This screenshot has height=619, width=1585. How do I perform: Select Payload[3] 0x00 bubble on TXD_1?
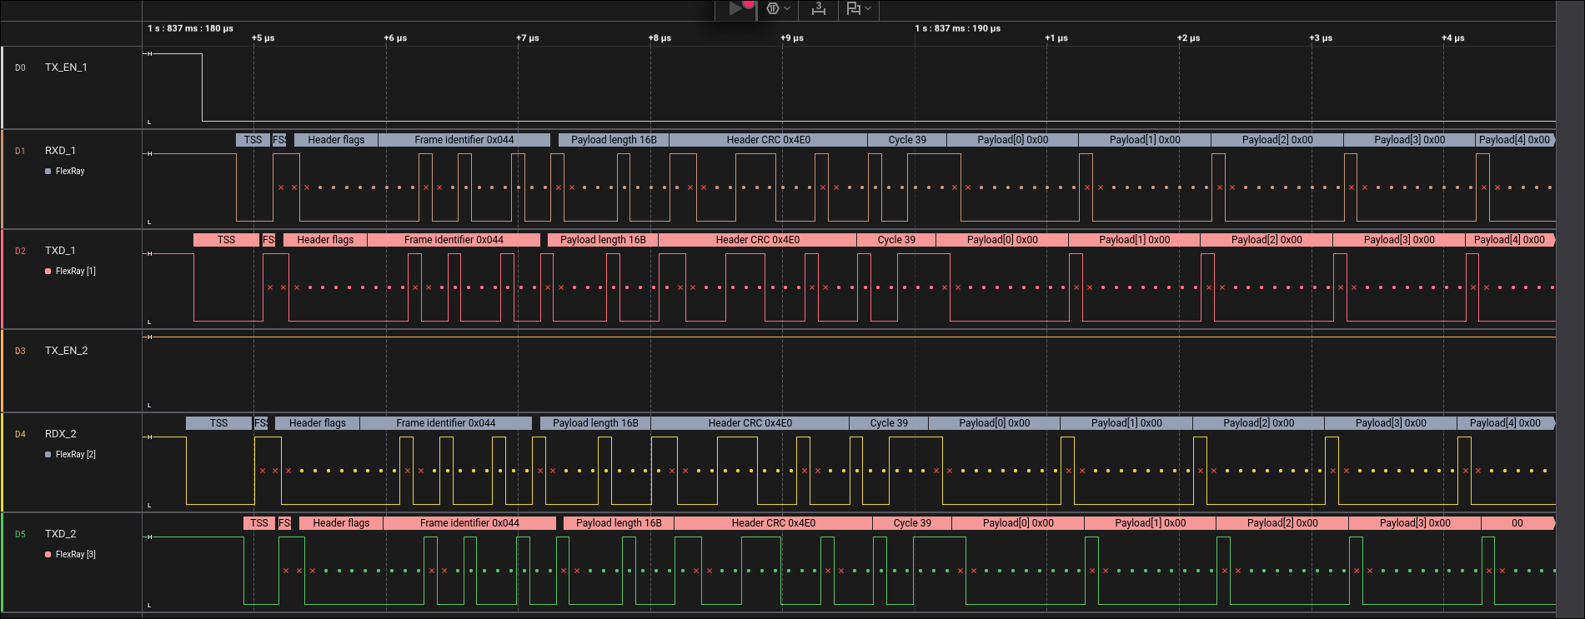(1399, 240)
